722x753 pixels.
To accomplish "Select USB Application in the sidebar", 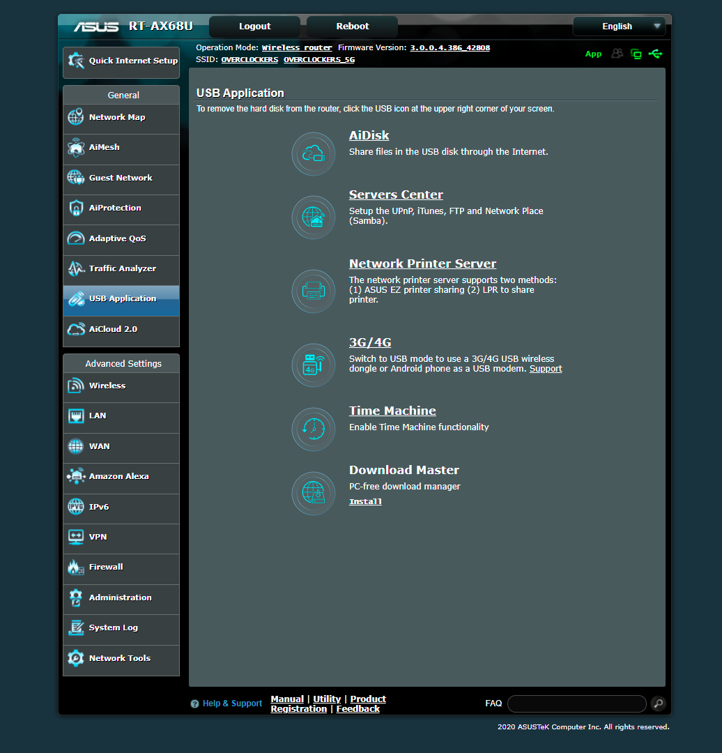I will [121, 299].
